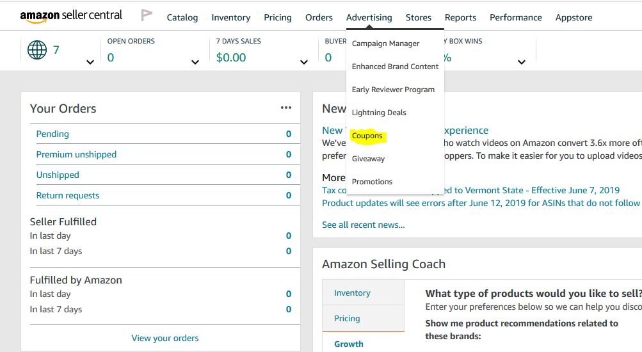Click the flag icon beside the logo

pyautogui.click(x=147, y=15)
